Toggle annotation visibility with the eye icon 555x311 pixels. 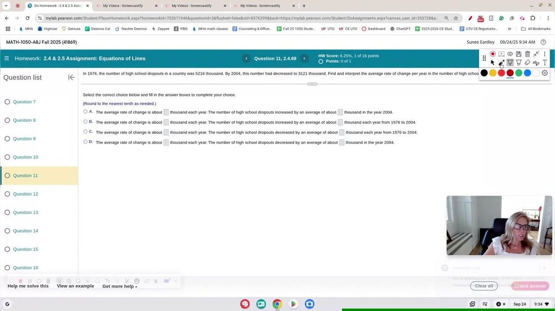(510, 54)
